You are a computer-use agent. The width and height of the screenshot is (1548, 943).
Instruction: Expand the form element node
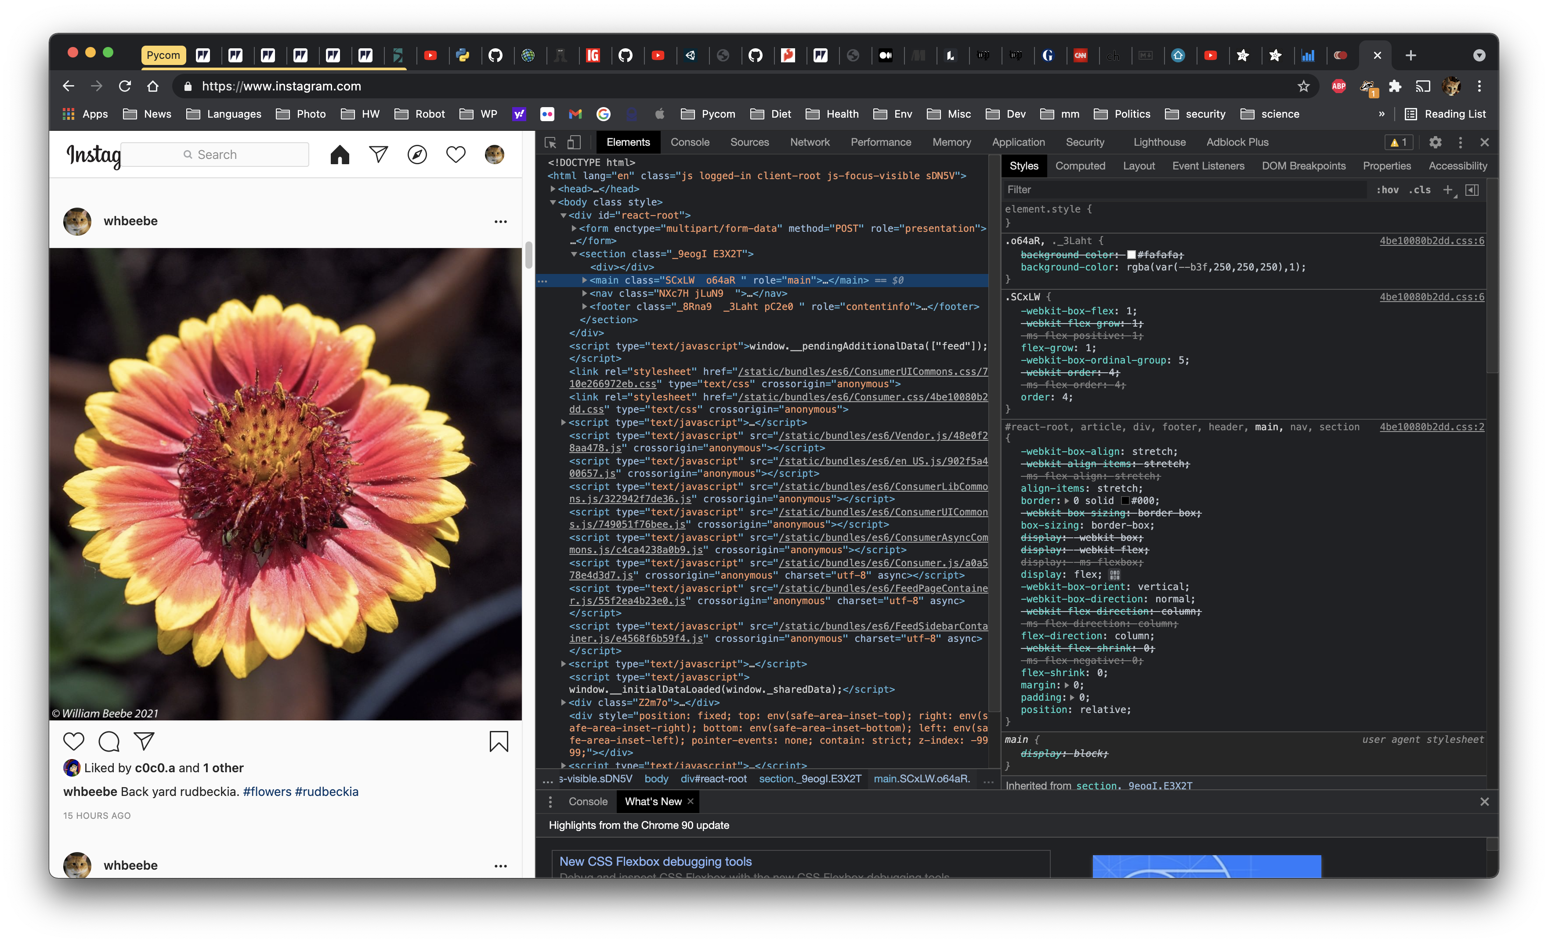(574, 229)
